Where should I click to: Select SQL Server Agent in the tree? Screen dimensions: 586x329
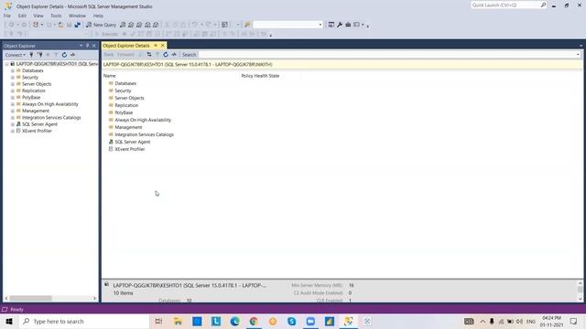39,124
